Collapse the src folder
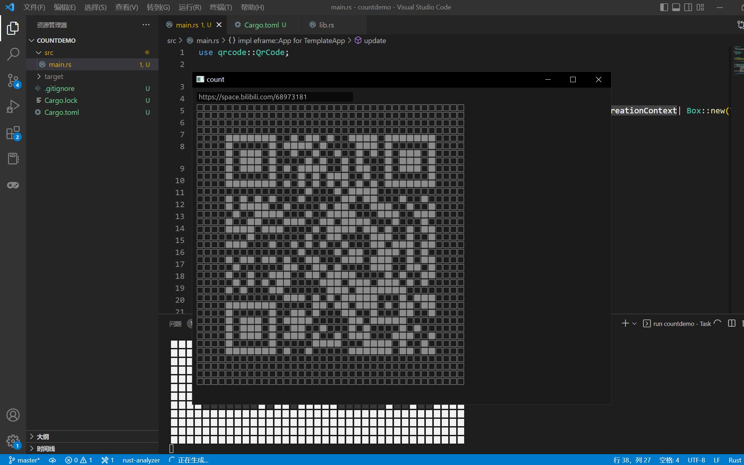This screenshot has width=744, height=465. pos(93,53)
